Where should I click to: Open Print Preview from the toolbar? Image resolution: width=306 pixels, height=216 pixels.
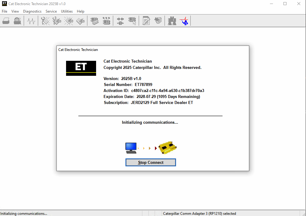[x=17, y=21]
